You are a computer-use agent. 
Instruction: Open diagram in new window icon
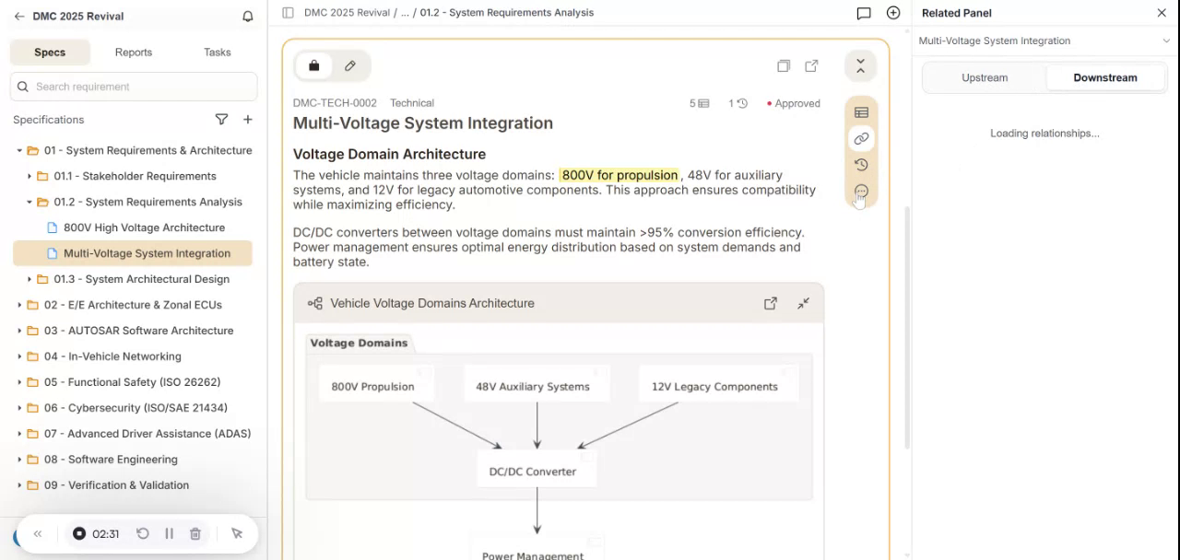tap(770, 303)
